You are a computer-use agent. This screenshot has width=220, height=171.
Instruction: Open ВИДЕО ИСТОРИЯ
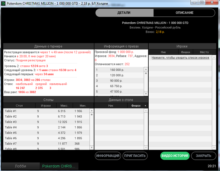(175, 156)
